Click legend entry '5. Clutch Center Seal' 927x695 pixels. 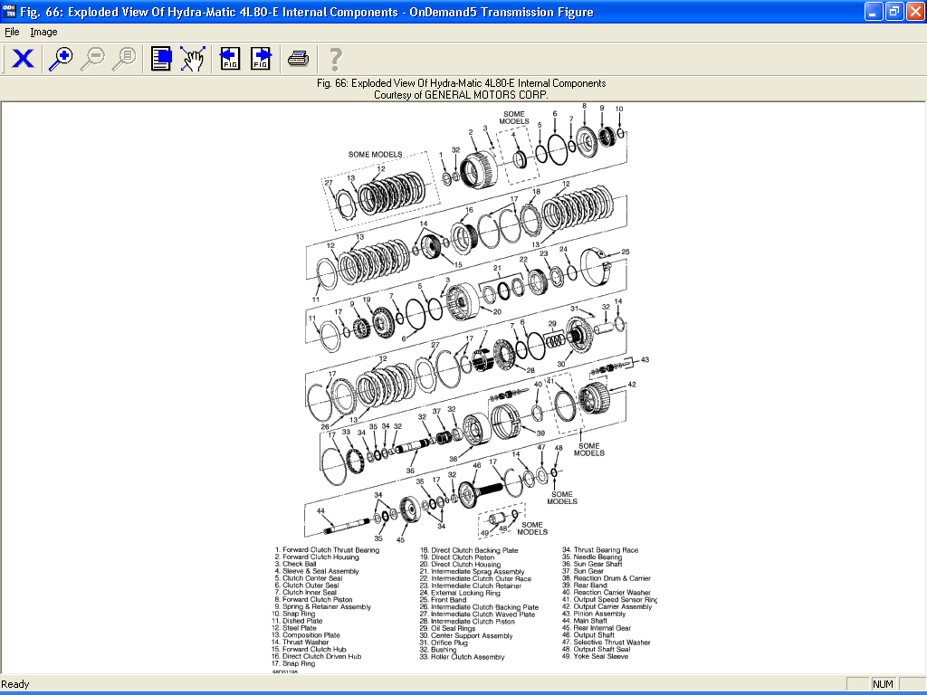[x=309, y=578]
